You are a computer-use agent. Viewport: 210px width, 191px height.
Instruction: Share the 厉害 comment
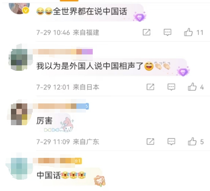pos(150,142)
